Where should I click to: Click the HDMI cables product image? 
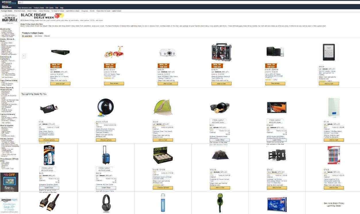pos(49,203)
